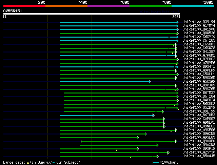Click the UniRef100_A7QVP6 label
Viewport: 217px width, 165px height.
pyautogui.click(x=199, y=63)
